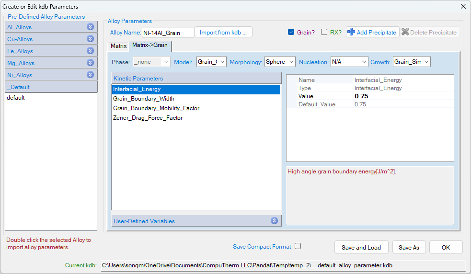Switch to the Matrix tab
The height and width of the screenshot is (274, 471).
pos(118,46)
